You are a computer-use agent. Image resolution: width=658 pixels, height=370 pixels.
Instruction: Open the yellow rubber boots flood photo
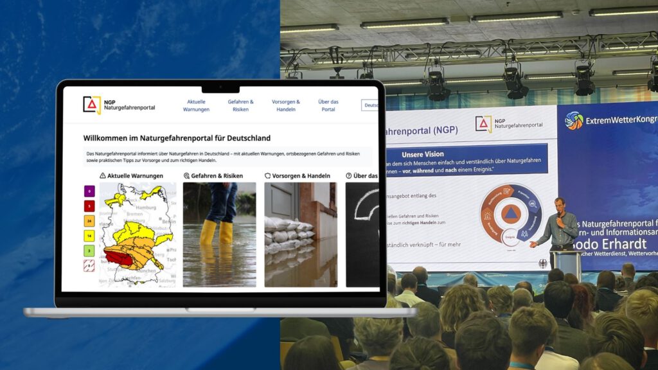click(x=220, y=234)
